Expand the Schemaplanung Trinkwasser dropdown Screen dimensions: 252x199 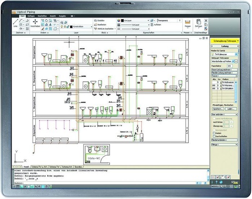coord(225,41)
